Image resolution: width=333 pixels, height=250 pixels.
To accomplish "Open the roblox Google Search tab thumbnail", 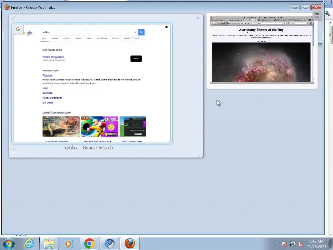I will point(92,83).
